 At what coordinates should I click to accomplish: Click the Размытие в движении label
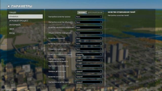(57, 49)
